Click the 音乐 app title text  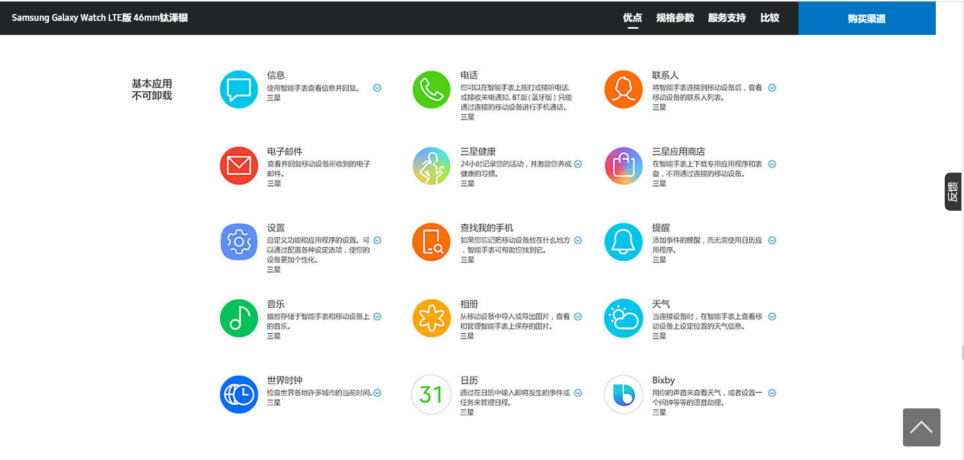pyautogui.click(x=276, y=304)
